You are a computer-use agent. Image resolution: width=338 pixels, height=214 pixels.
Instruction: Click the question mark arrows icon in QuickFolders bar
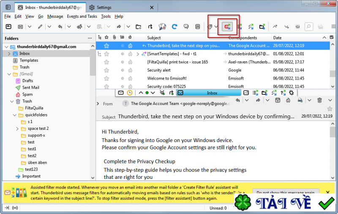(283, 93)
